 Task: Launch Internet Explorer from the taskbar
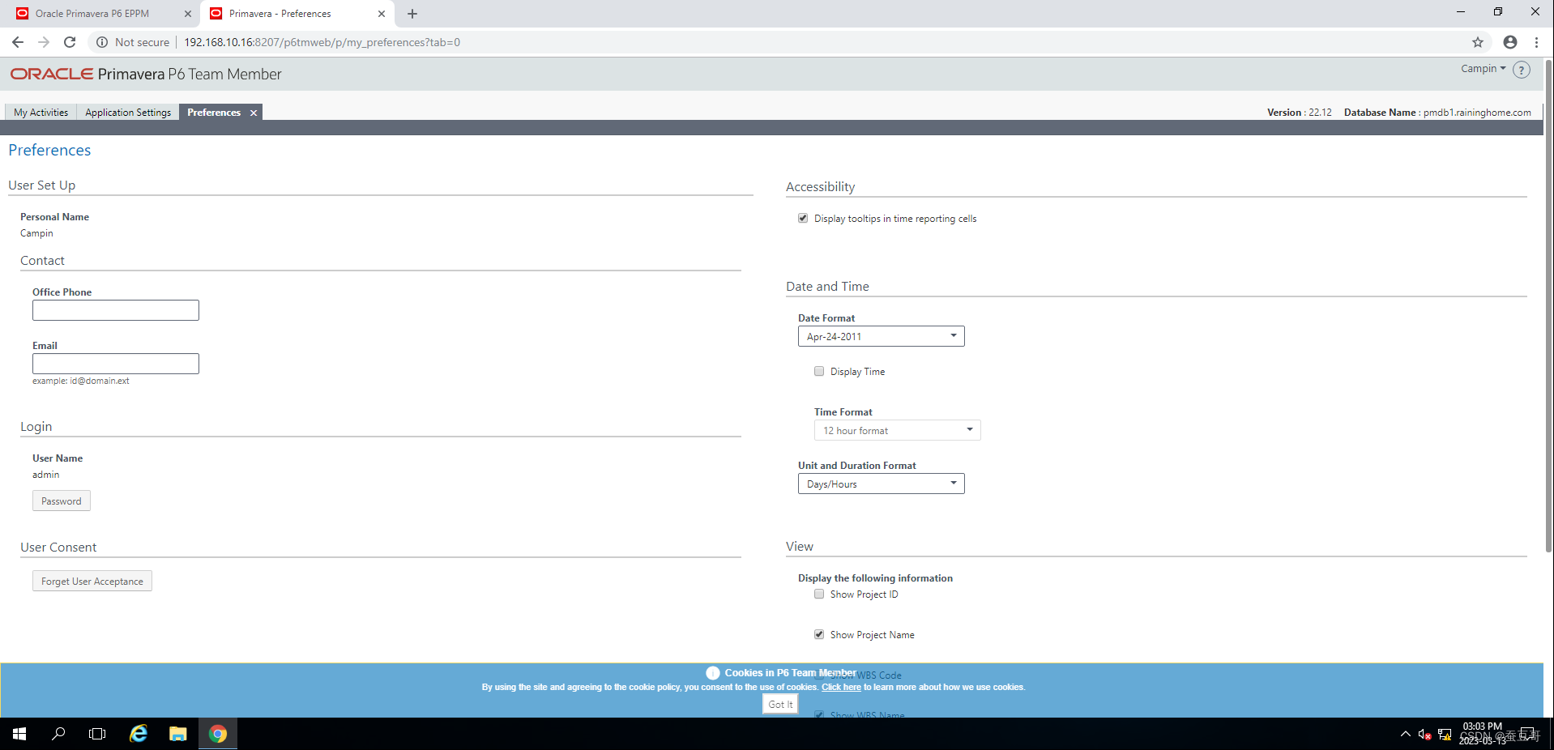pyautogui.click(x=138, y=733)
